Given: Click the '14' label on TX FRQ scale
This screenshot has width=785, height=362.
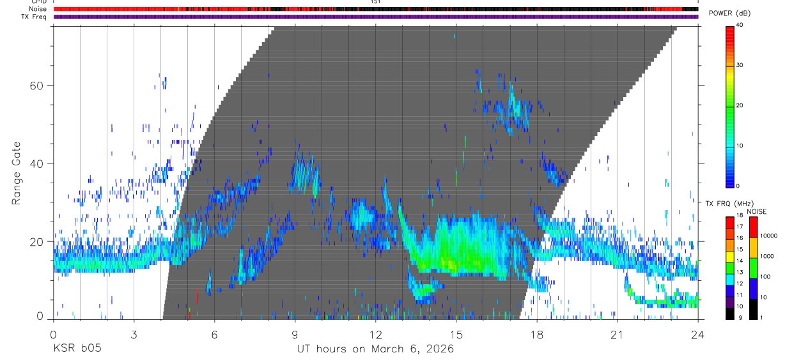Looking at the screenshot, I should click(x=739, y=261).
